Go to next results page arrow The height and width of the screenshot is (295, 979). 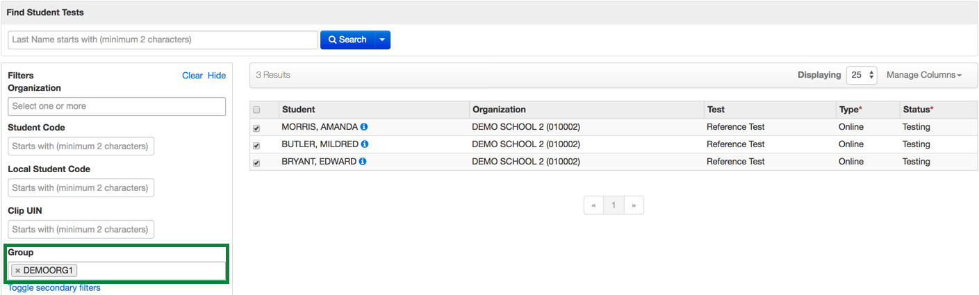click(634, 205)
